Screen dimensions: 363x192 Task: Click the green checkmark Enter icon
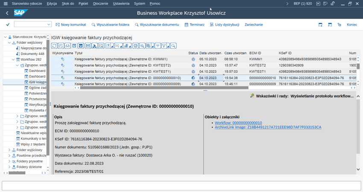pos(8,24)
